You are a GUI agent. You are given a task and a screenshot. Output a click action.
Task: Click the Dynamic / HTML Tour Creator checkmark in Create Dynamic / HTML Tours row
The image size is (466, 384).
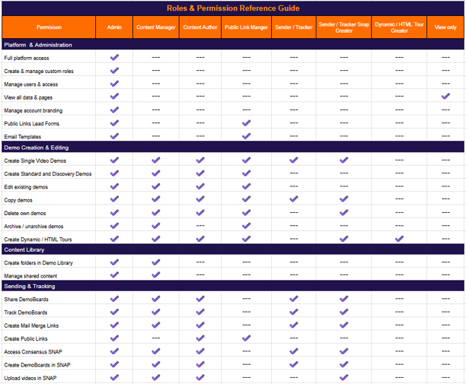399,239
